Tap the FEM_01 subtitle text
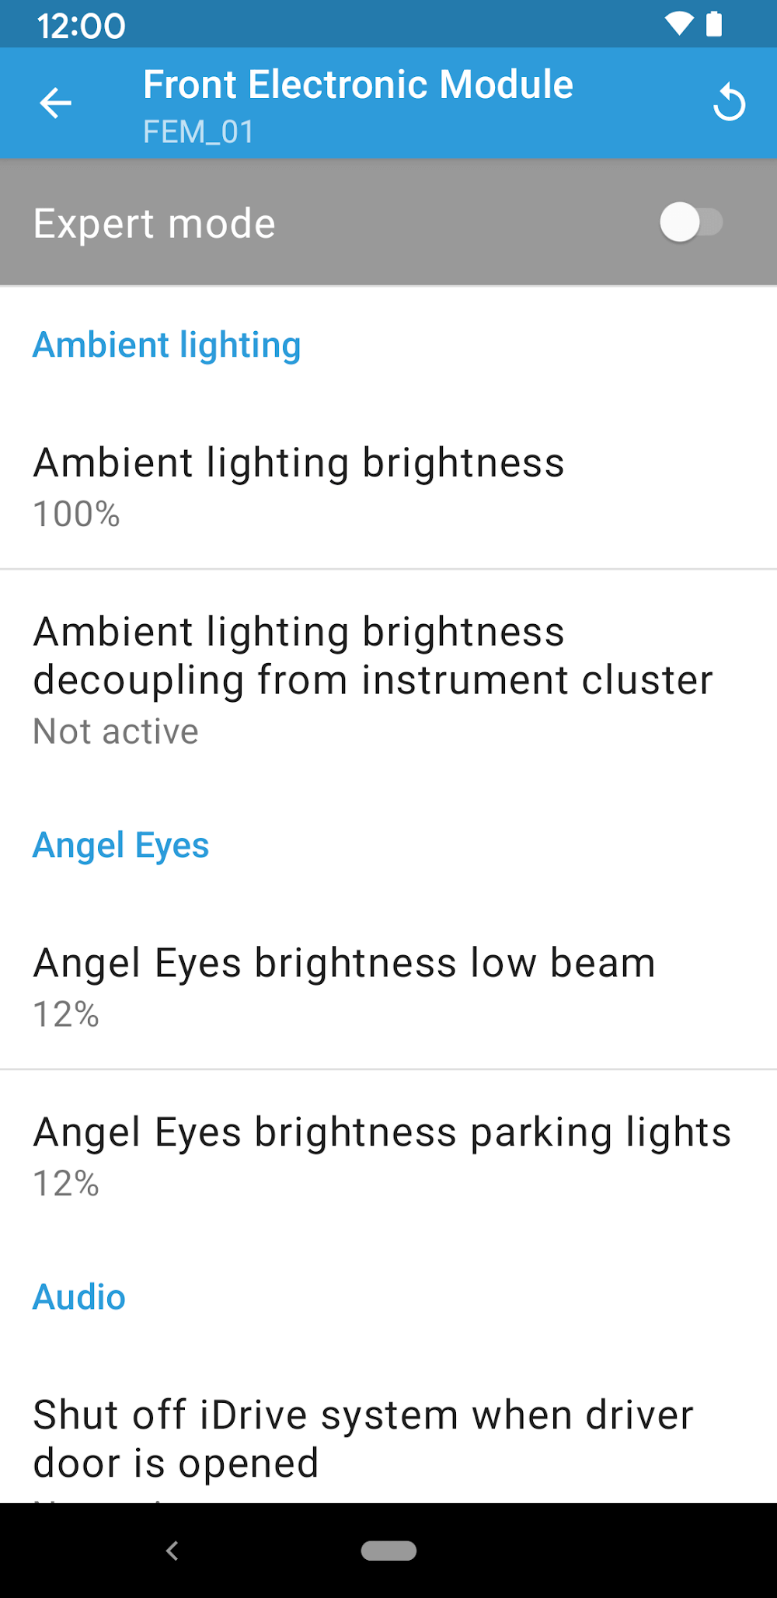The height and width of the screenshot is (1598, 777). [x=198, y=132]
